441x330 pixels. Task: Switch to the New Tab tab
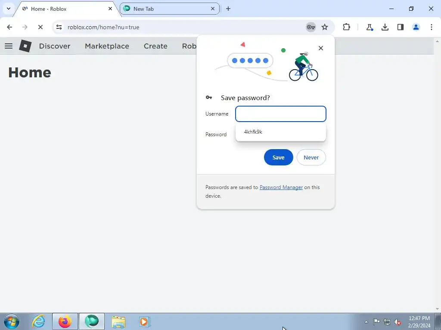click(170, 9)
